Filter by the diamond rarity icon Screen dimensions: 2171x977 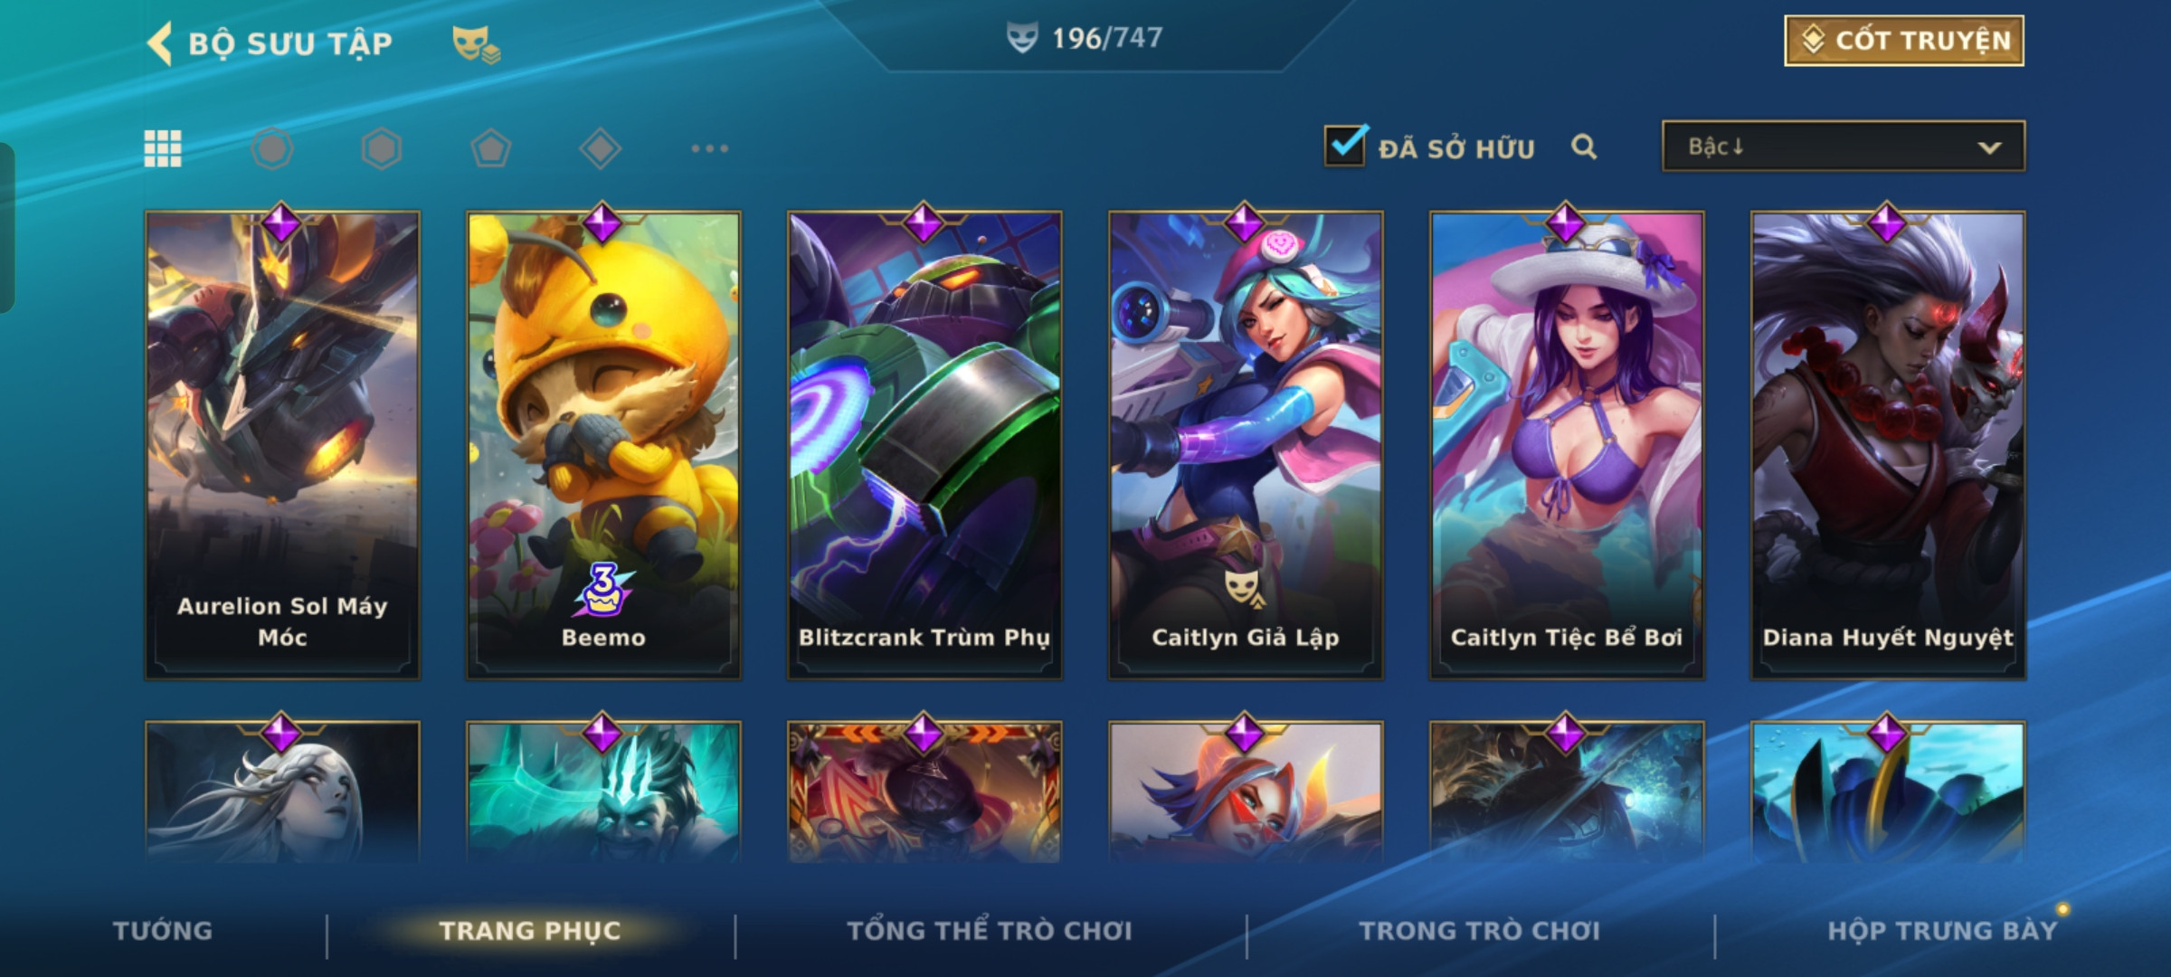(601, 148)
